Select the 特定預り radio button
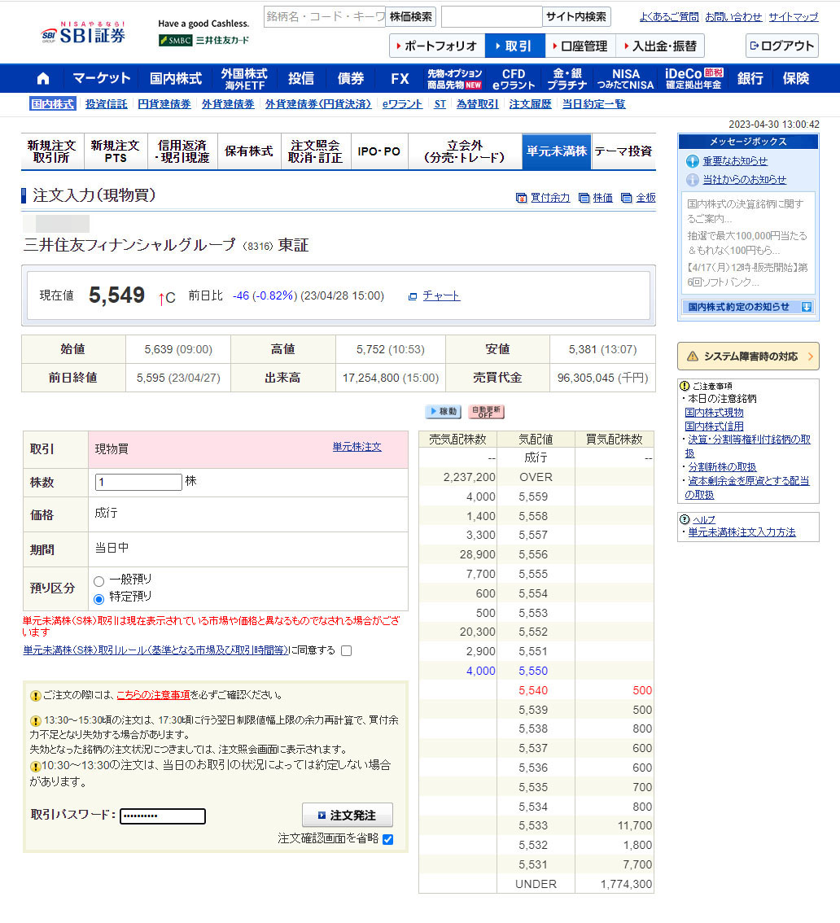Image resolution: width=840 pixels, height=923 pixels. tap(99, 598)
